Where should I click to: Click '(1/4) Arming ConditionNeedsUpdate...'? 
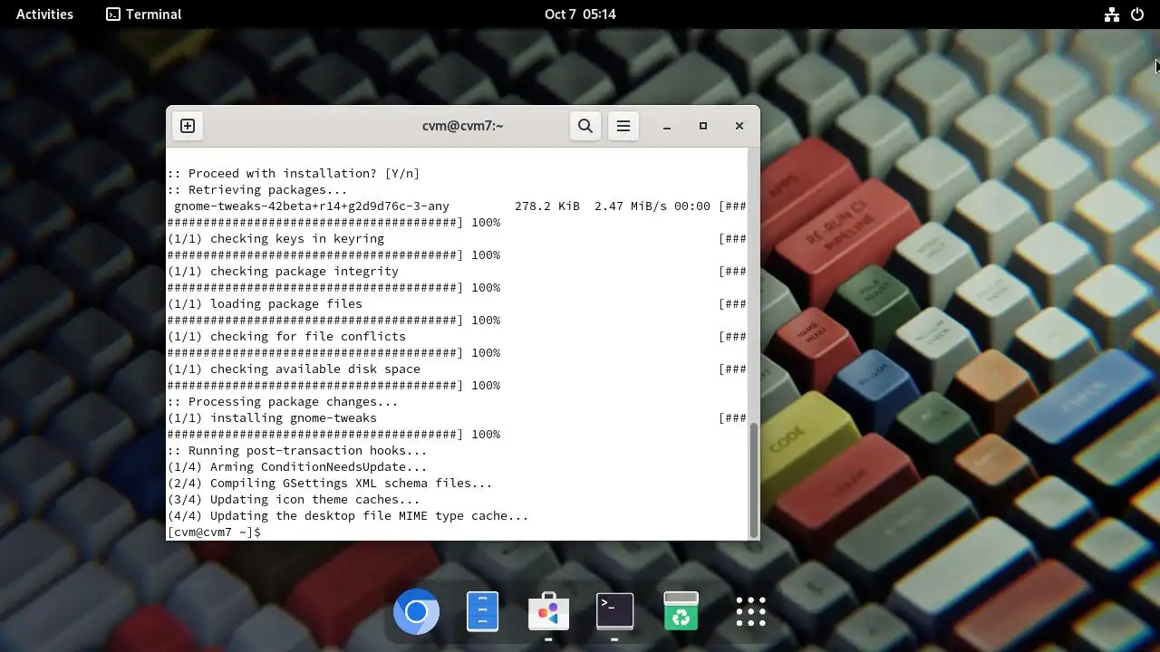pos(297,466)
